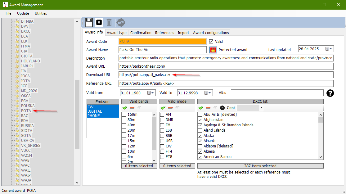Switch to the Confirmation tab
This screenshot has height=194, width=346.
tap(141, 33)
